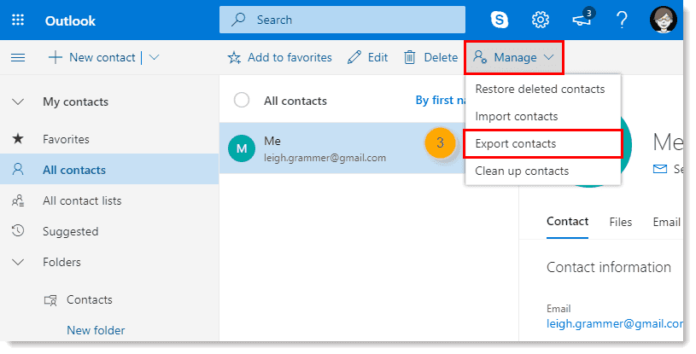
Task: Open Suggested contacts in sidebar
Action: (70, 231)
